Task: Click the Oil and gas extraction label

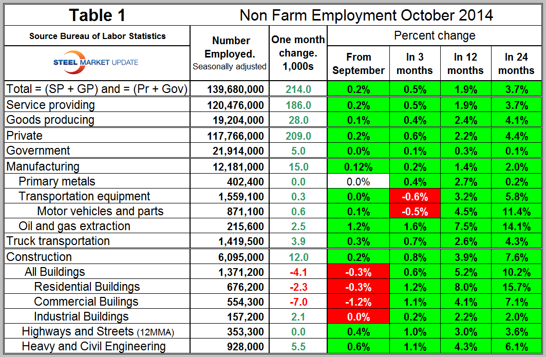Action: 74,226
